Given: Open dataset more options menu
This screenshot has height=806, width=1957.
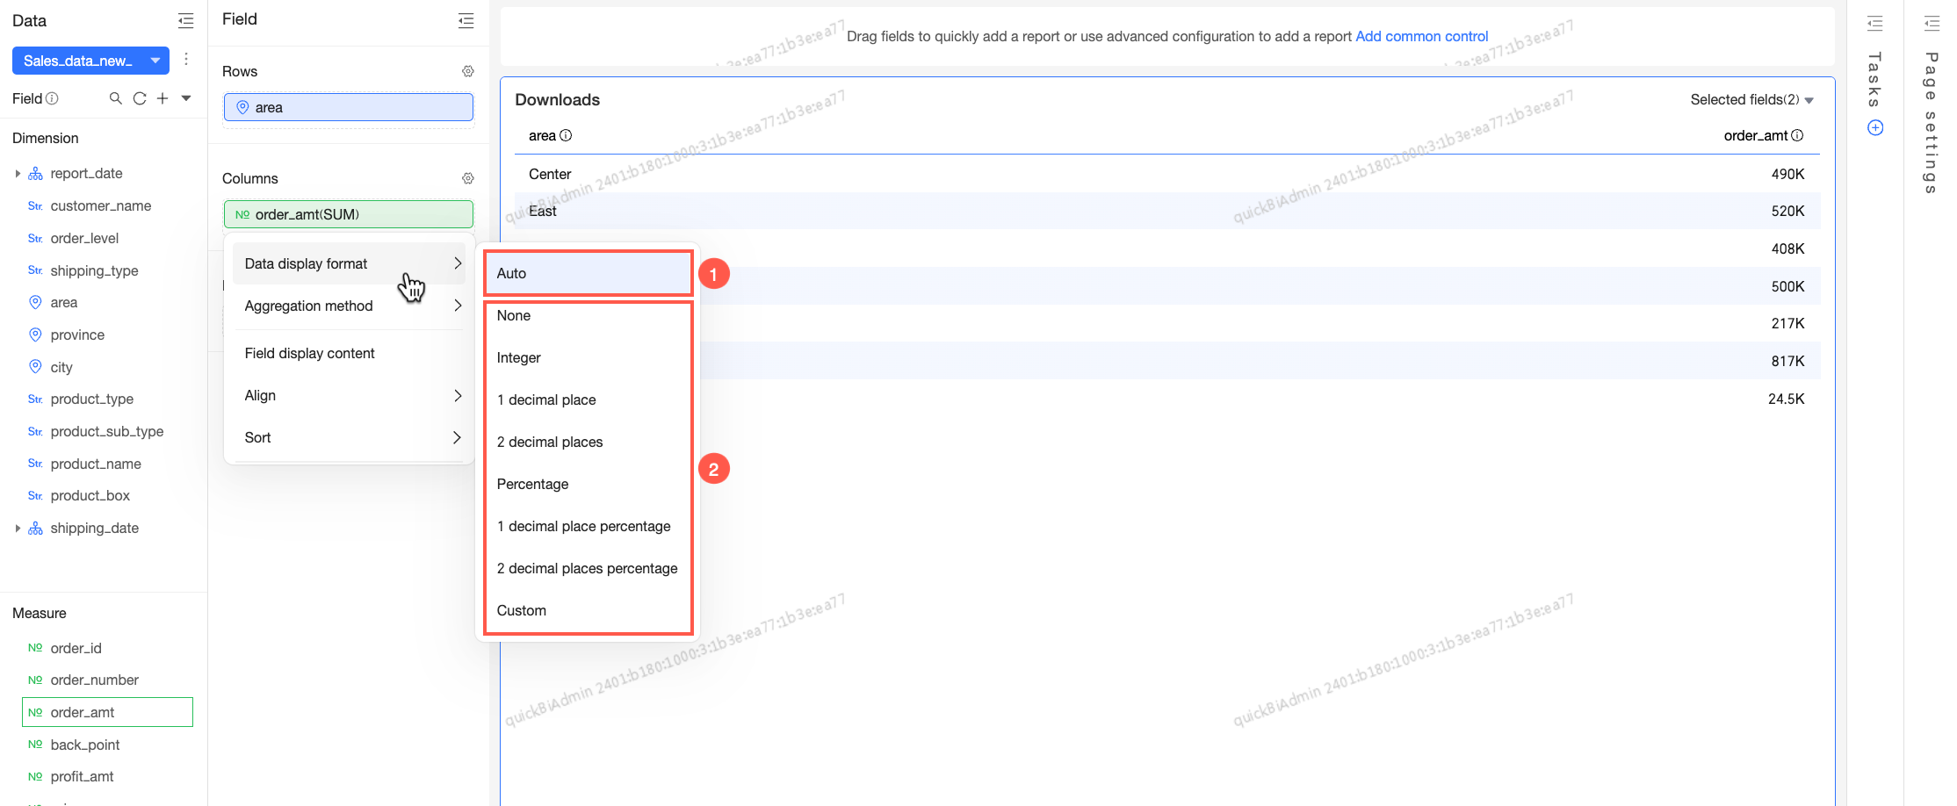Looking at the screenshot, I should [186, 60].
